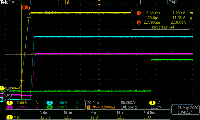Select channel 4 green badge in readout
200x120 pixels.
click(49, 107)
